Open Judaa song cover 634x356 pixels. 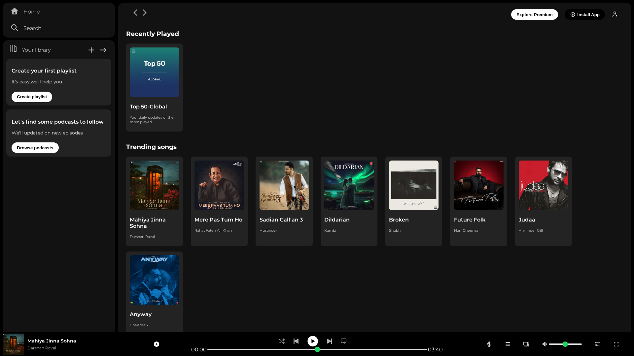point(544,185)
